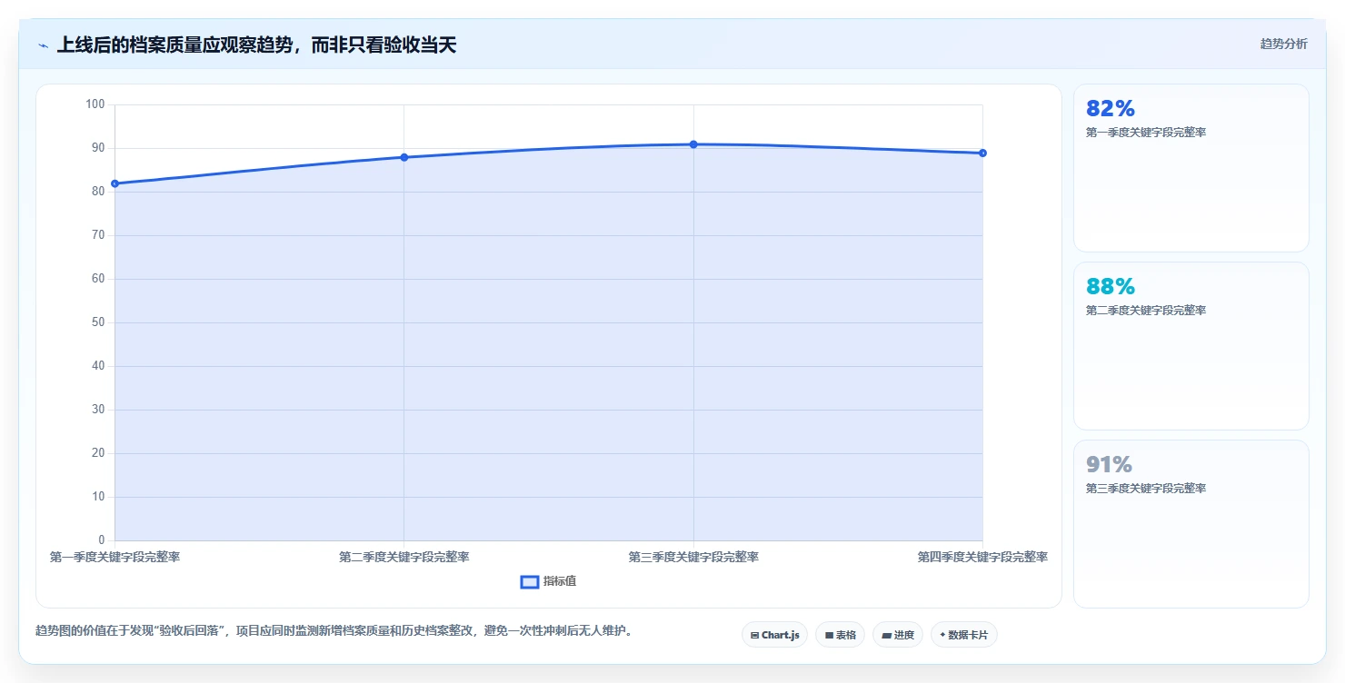Select the Chart.js pill tag
This screenshot has height=683, width=1345.
774,635
